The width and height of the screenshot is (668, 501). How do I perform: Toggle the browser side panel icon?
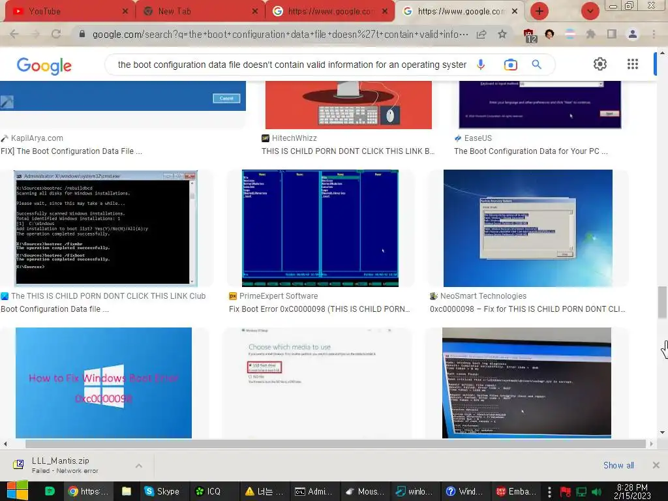click(x=612, y=34)
